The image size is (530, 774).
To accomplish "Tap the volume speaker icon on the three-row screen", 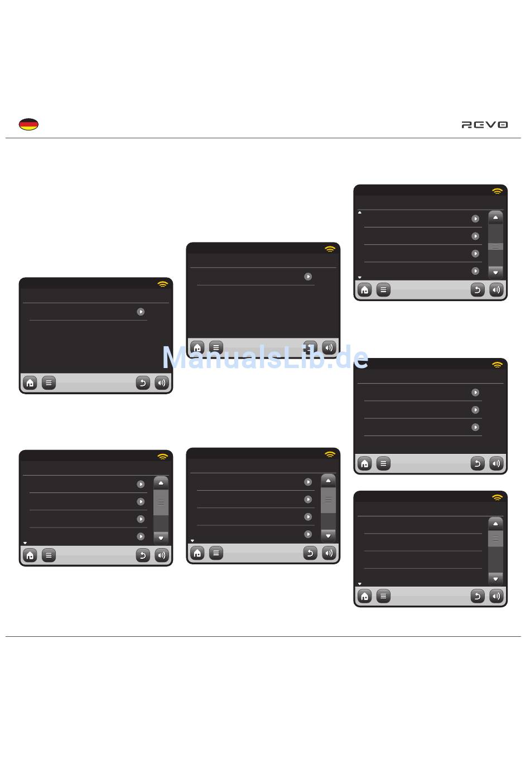I will pos(497,463).
